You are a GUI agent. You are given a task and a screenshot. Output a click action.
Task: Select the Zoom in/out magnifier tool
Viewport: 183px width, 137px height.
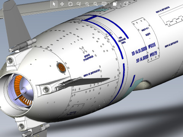[x=79, y=4]
